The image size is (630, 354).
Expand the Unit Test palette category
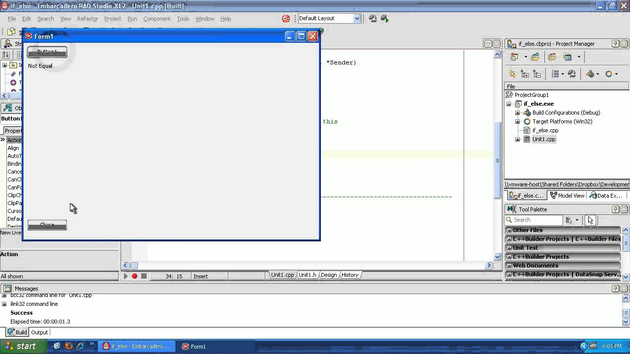click(x=509, y=248)
